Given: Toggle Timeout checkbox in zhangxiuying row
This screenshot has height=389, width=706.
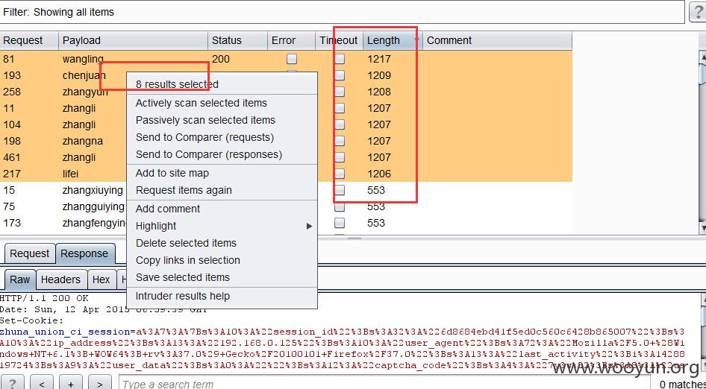Looking at the screenshot, I should coord(340,190).
